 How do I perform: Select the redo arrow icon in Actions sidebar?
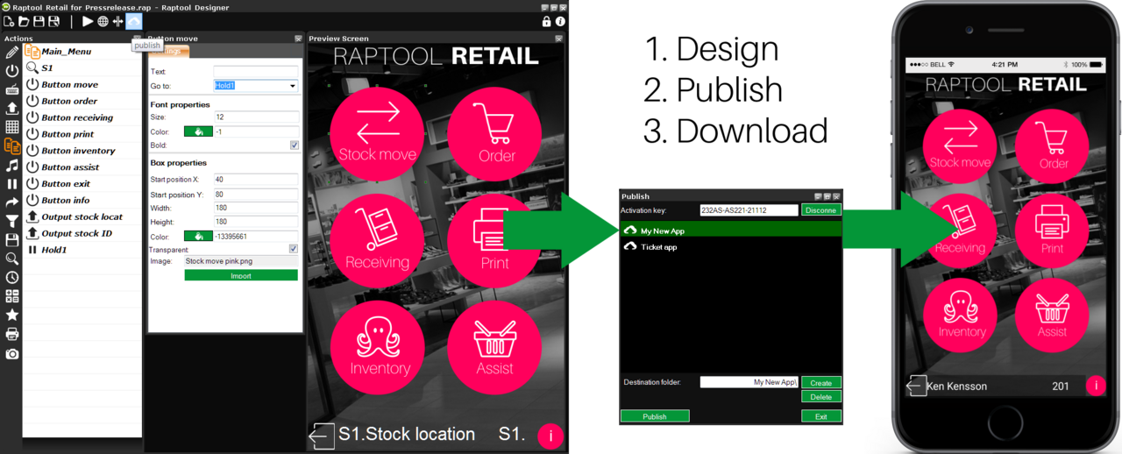click(12, 202)
